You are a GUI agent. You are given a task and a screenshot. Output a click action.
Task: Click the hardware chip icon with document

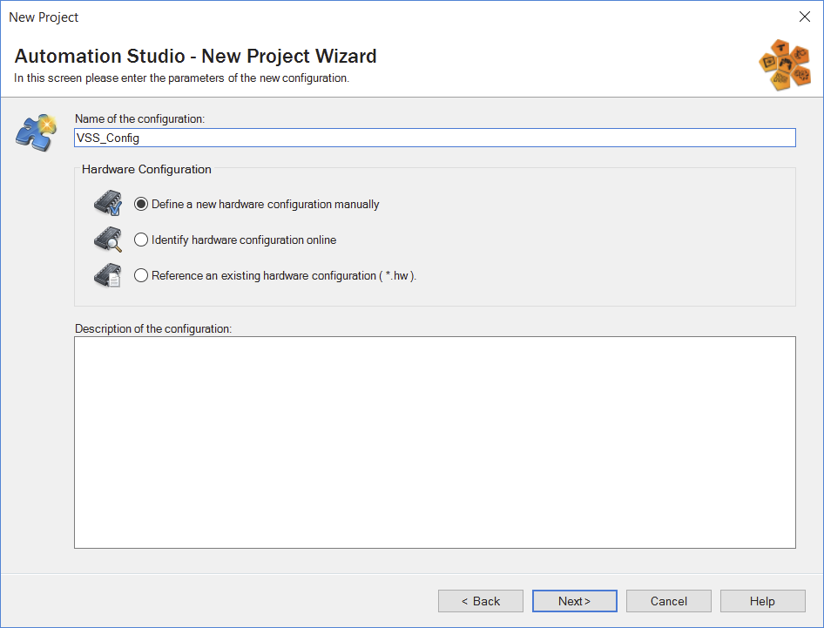(x=108, y=275)
